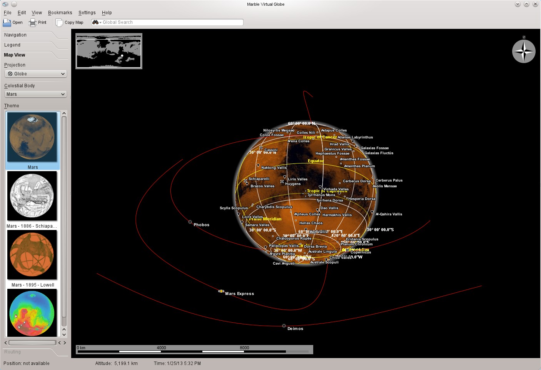
Task: Click the Dao Vallis label
Action: [x=329, y=208]
